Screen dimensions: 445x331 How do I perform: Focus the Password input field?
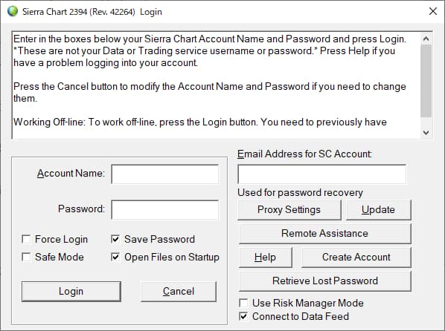165,210
